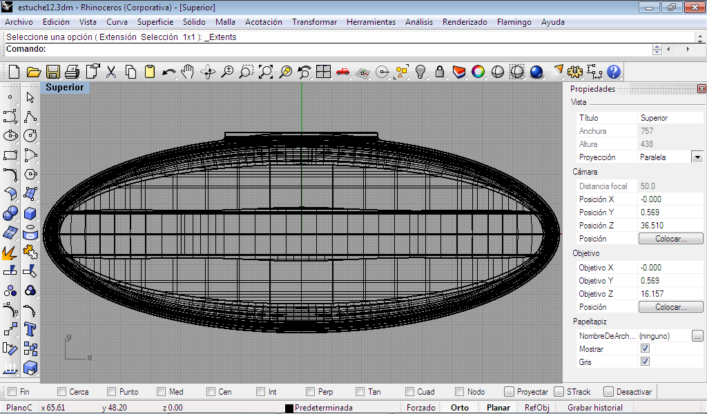The image size is (707, 414).
Task: Click the Save file icon
Action: (x=53, y=72)
